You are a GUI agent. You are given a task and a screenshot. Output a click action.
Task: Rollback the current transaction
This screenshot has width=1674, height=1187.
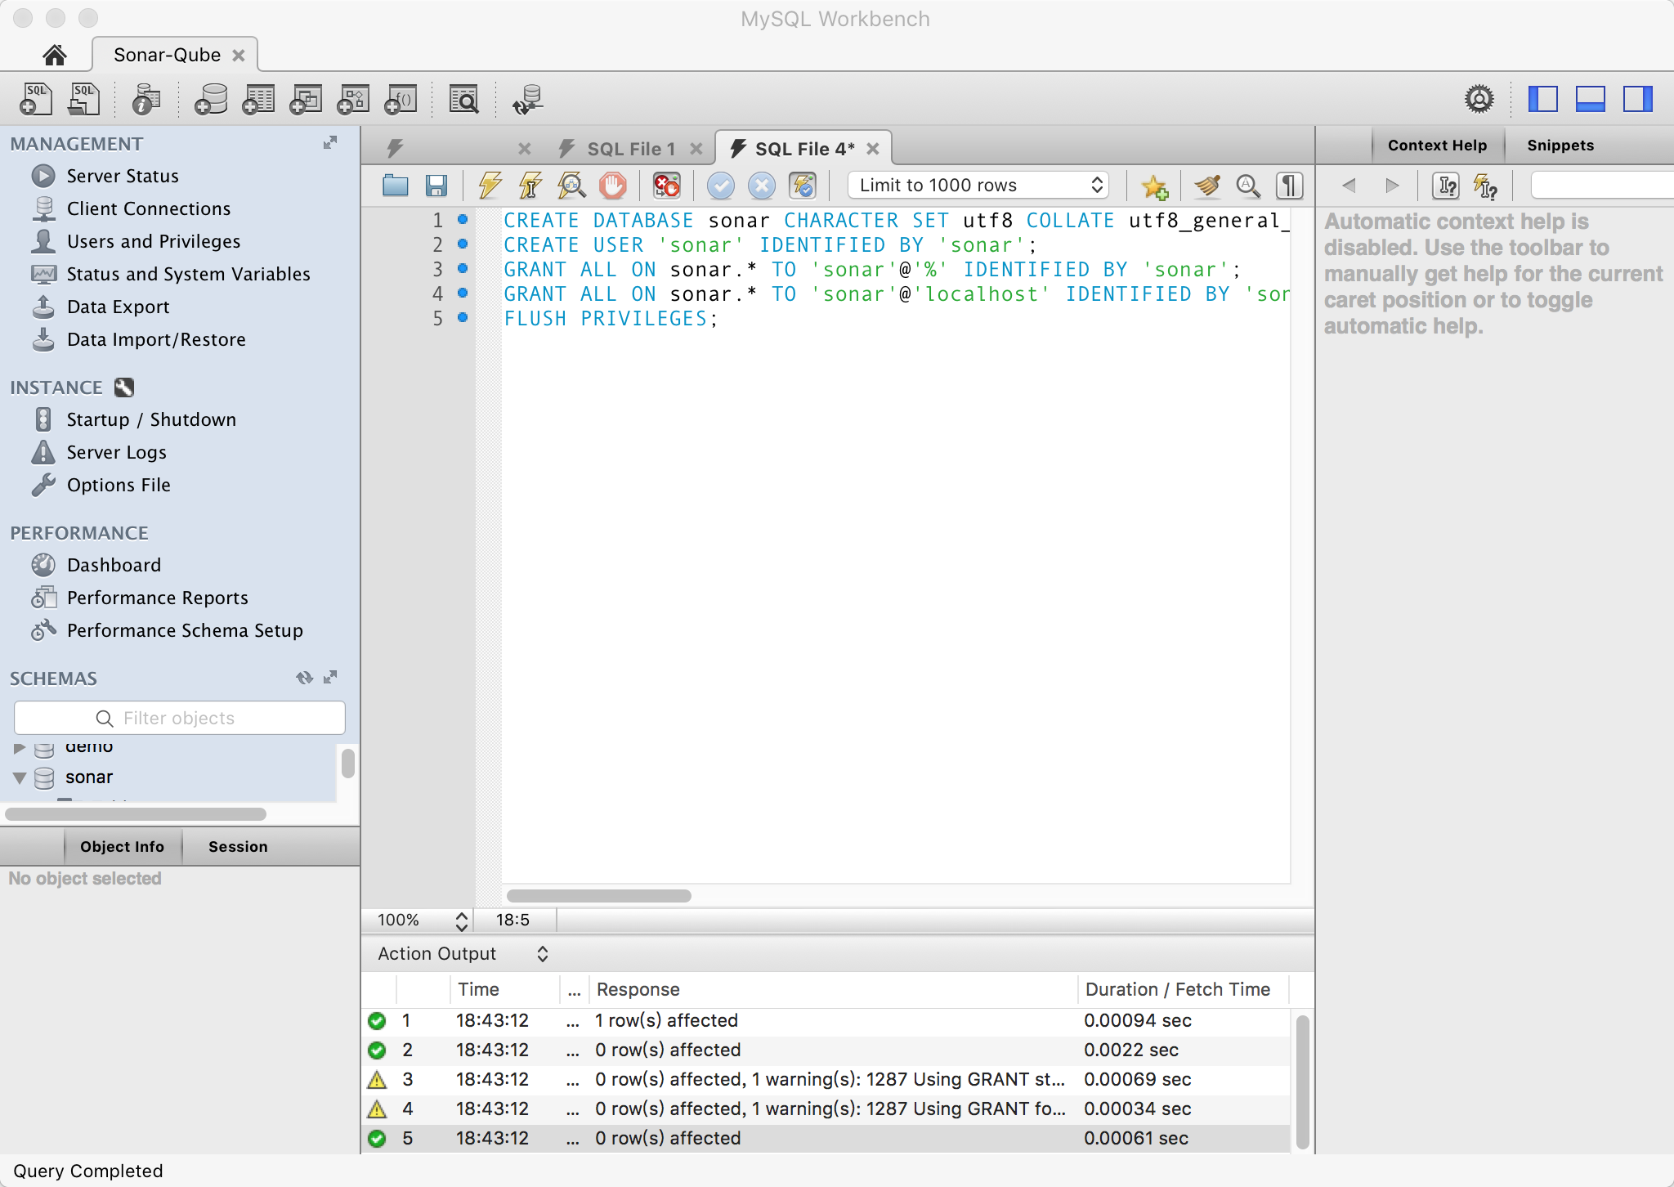coord(762,186)
